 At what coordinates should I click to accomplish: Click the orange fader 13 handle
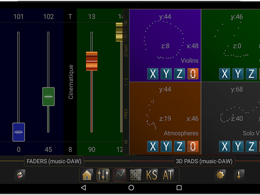tap(92, 61)
